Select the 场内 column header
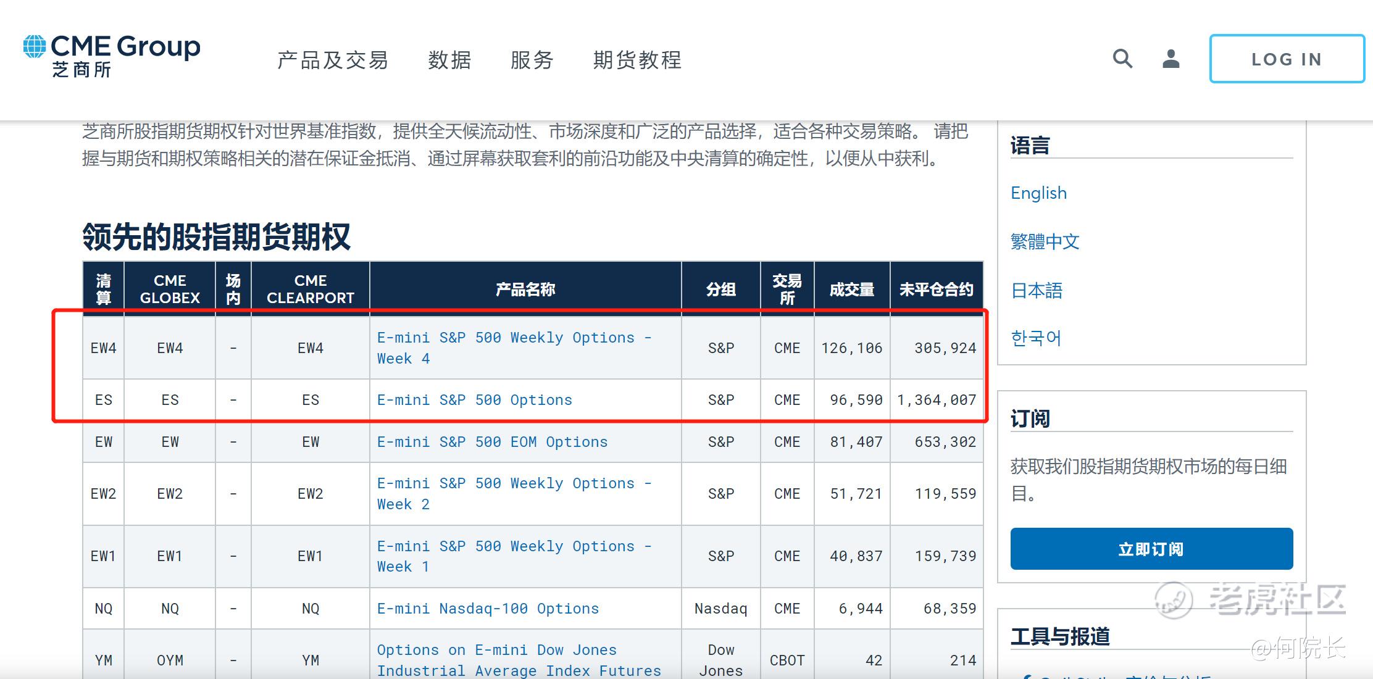This screenshot has width=1373, height=679. click(233, 290)
